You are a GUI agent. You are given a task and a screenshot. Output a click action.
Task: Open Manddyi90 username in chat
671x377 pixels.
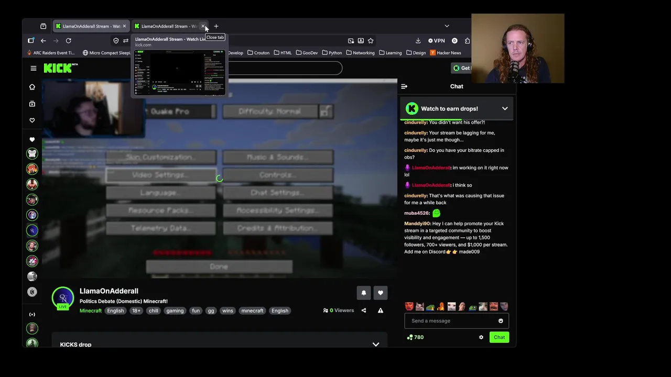(417, 224)
